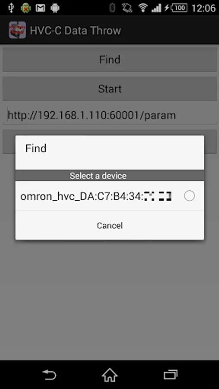The image size is (219, 389).
Task: Cancel the Find device dialog
Action: point(110,225)
